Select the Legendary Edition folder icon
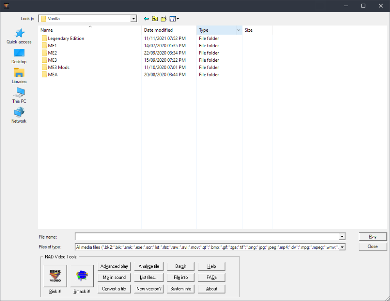This screenshot has width=390, height=301. [44, 38]
